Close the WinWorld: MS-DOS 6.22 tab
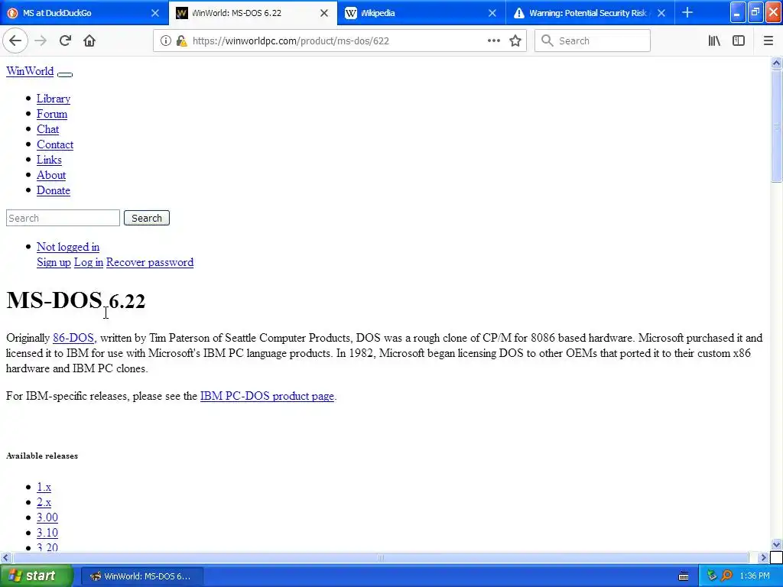Screen dimensions: 783x587 324,13
